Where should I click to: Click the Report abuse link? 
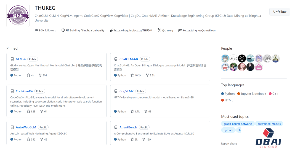[x=229, y=144]
